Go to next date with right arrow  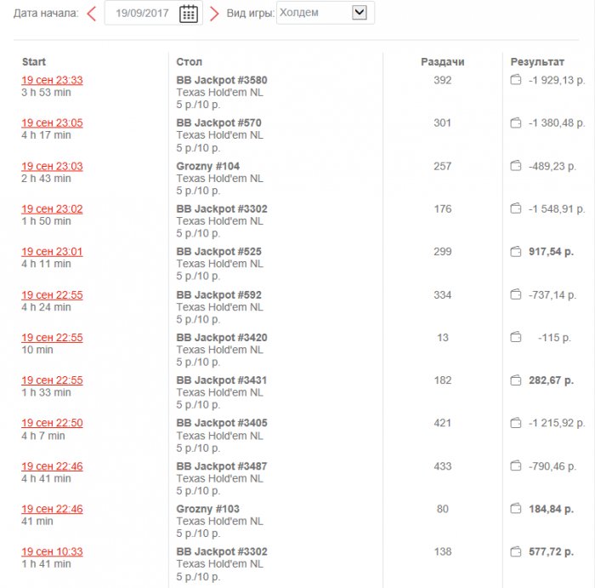[x=214, y=14]
